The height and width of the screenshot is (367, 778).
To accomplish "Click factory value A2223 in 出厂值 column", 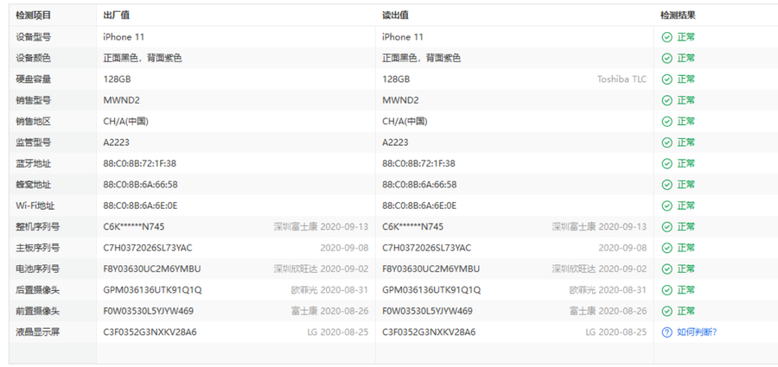I will coord(117,142).
